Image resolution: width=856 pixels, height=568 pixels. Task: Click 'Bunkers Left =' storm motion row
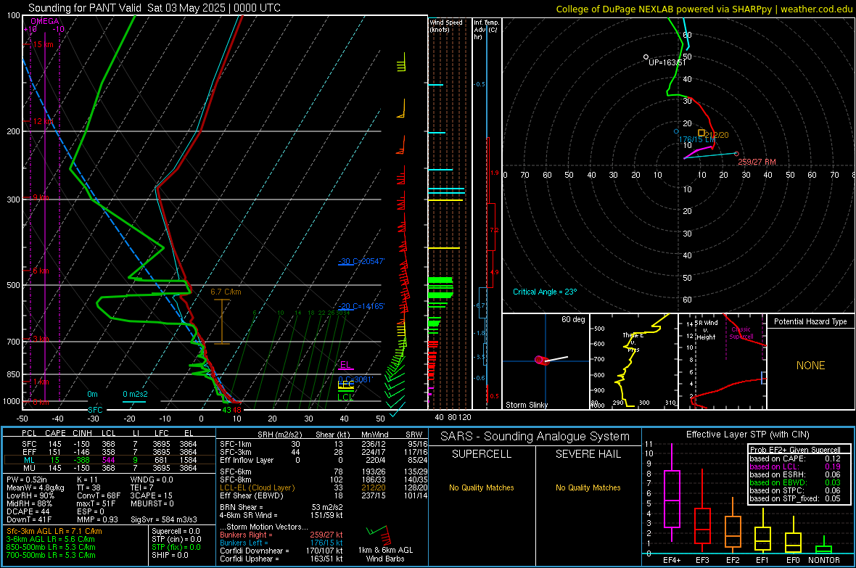(x=281, y=543)
